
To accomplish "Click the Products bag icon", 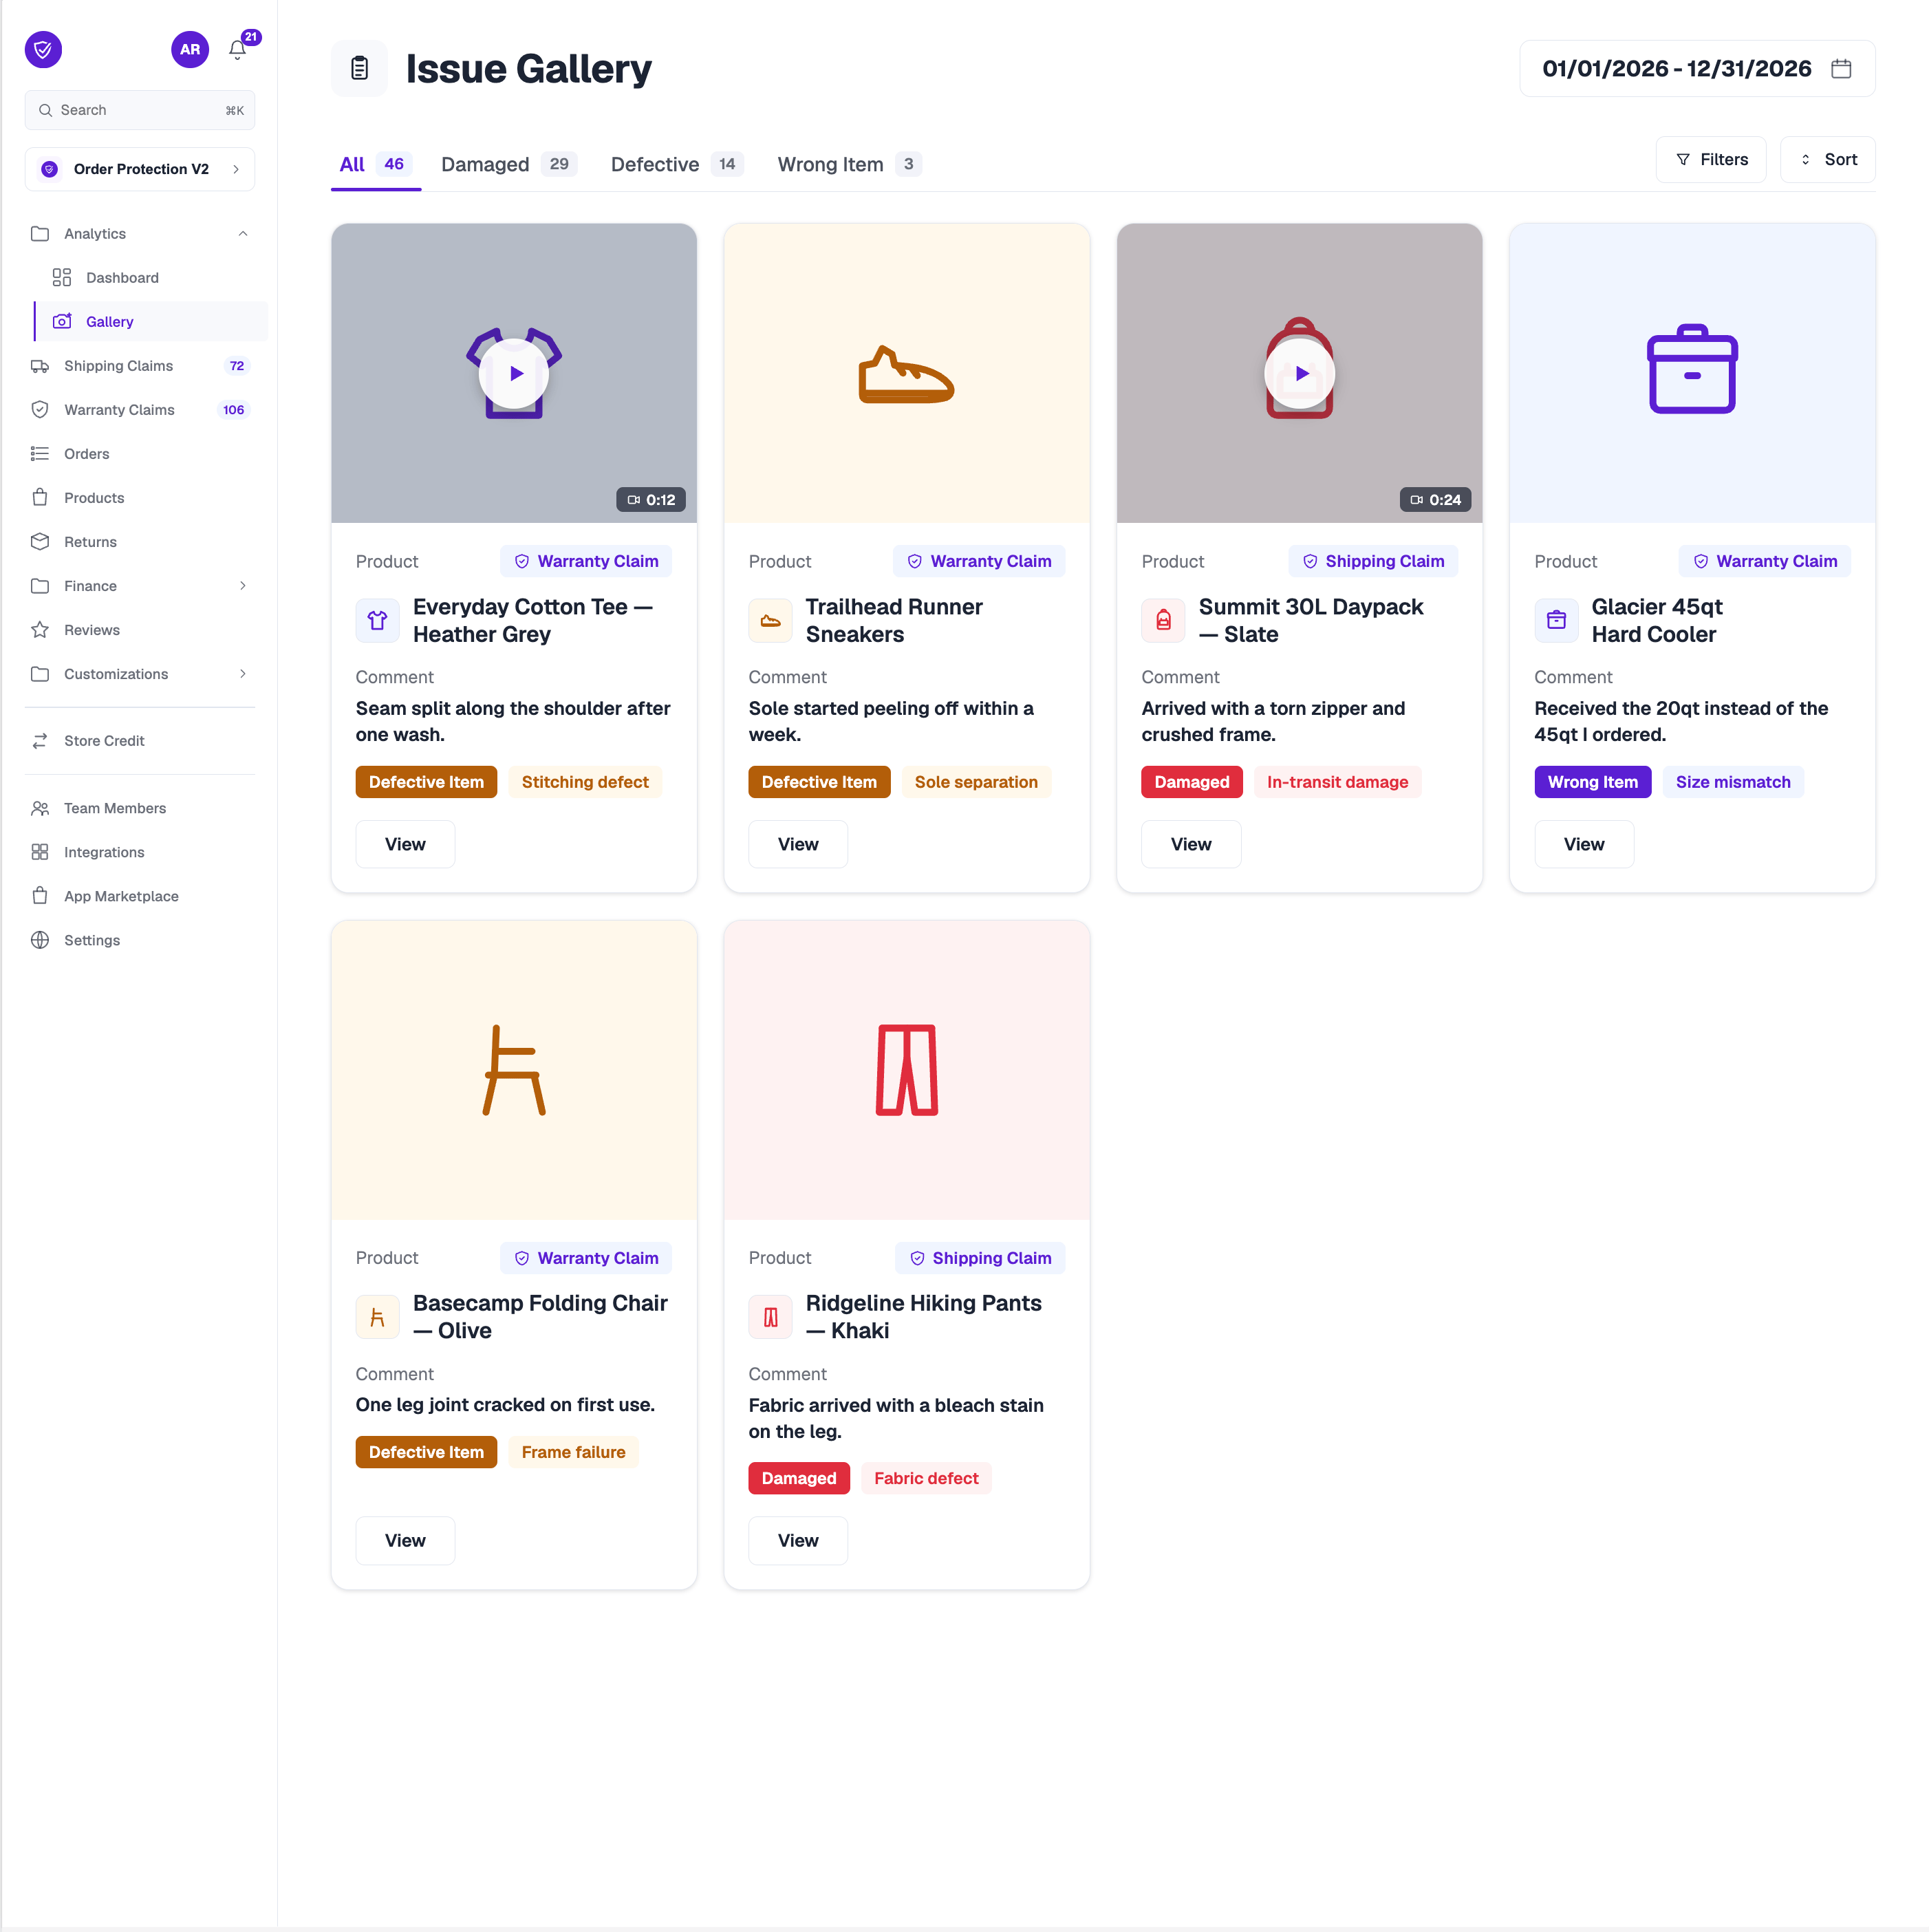I will coord(40,497).
